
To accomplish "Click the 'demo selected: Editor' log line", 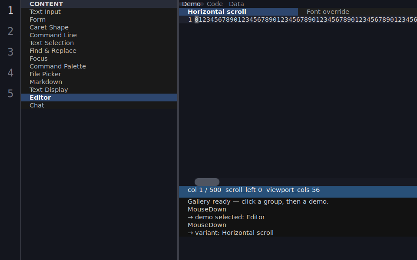I will point(226,217).
